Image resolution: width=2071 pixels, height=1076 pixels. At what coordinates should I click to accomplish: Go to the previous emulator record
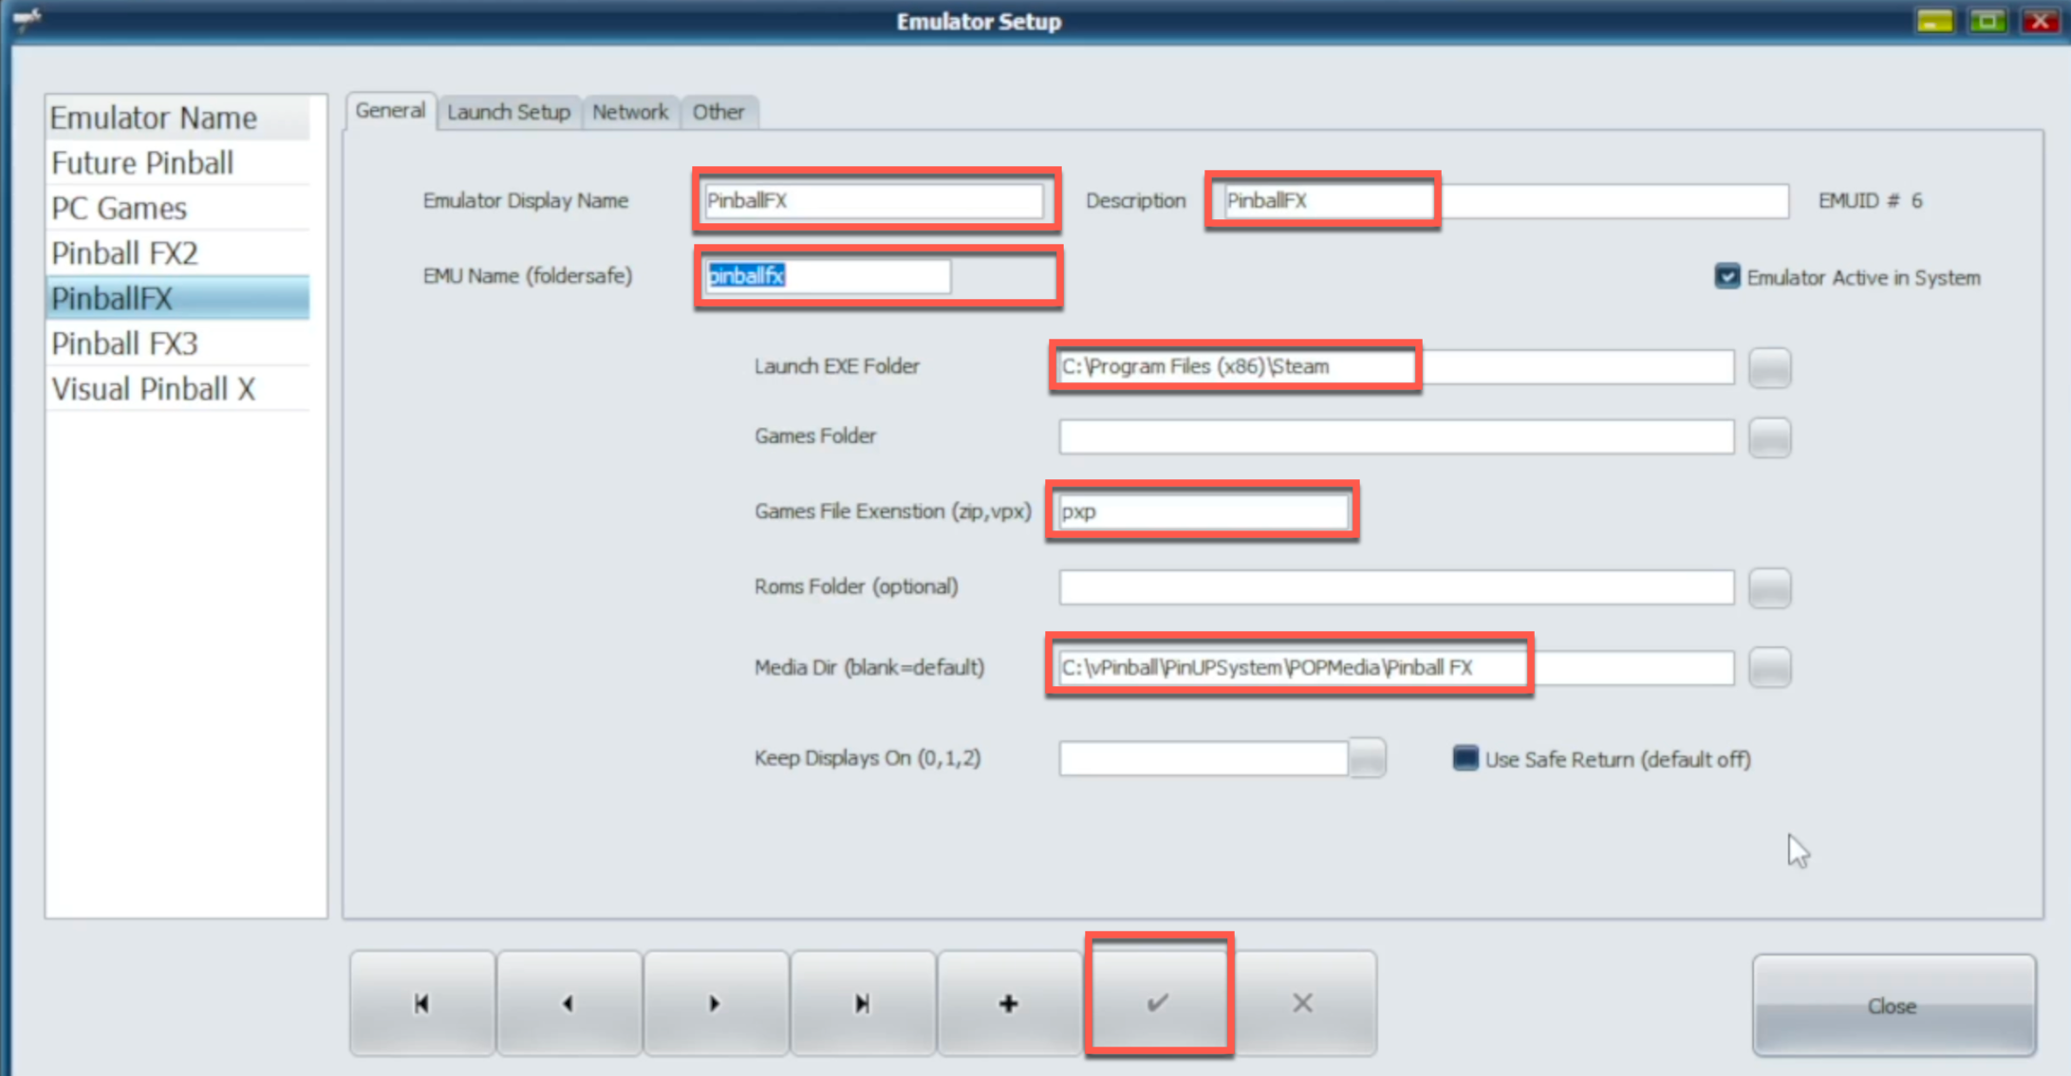(x=569, y=1003)
